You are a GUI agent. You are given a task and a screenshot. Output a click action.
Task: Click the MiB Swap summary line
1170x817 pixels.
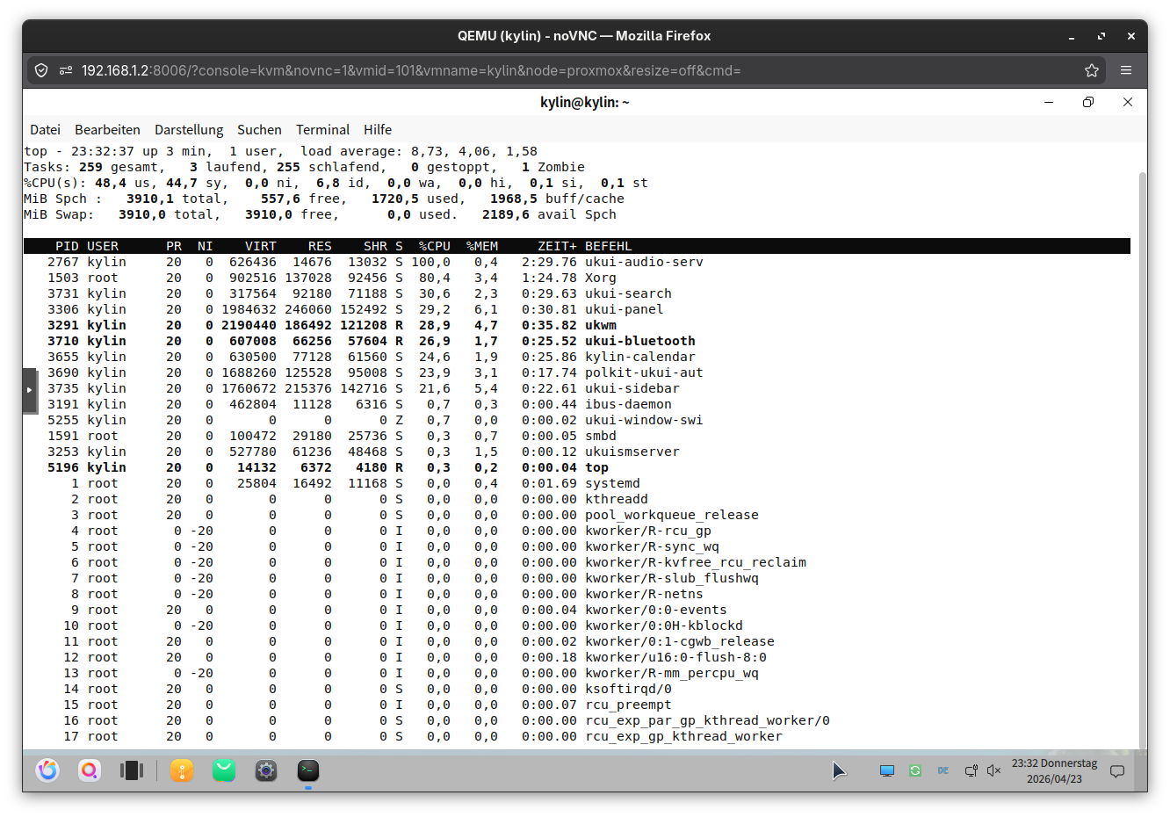click(x=320, y=214)
